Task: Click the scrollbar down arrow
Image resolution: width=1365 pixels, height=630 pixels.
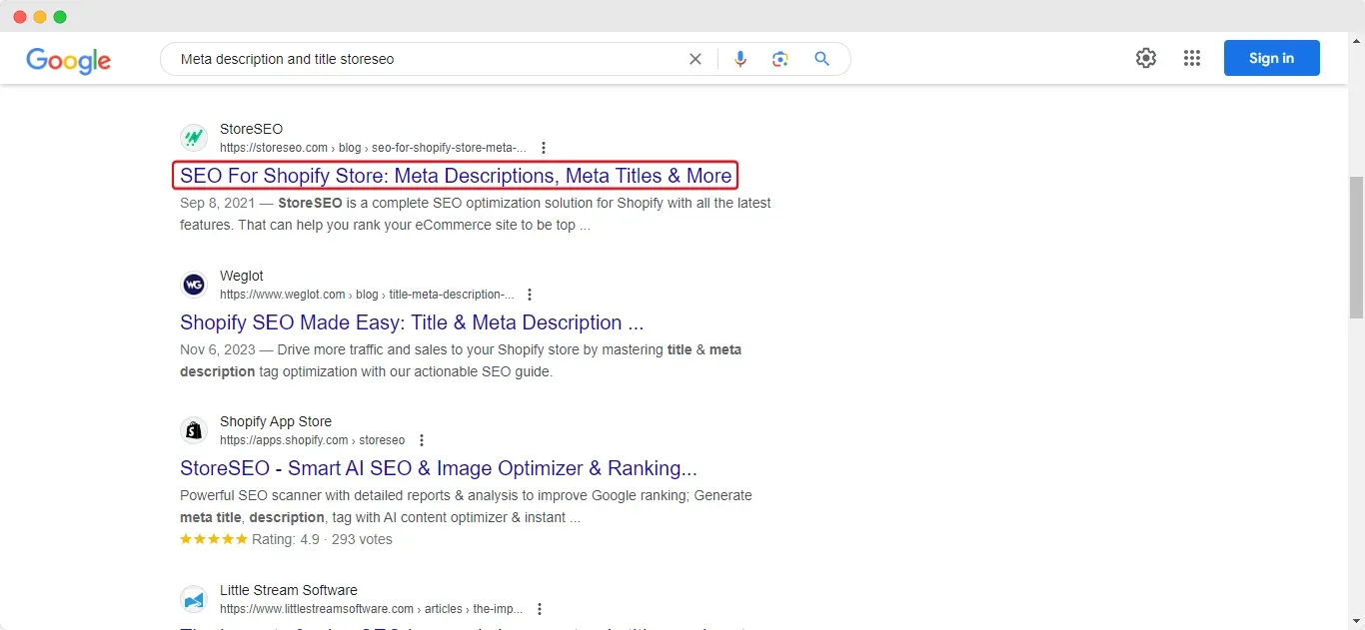Action: pos(1356,621)
